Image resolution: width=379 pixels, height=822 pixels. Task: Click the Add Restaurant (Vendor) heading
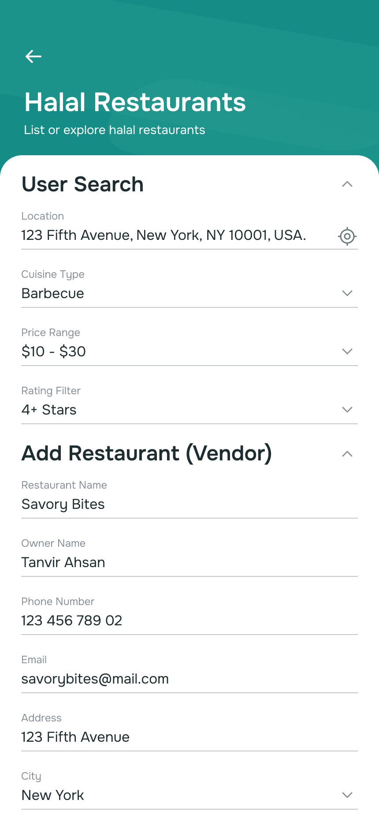(147, 454)
